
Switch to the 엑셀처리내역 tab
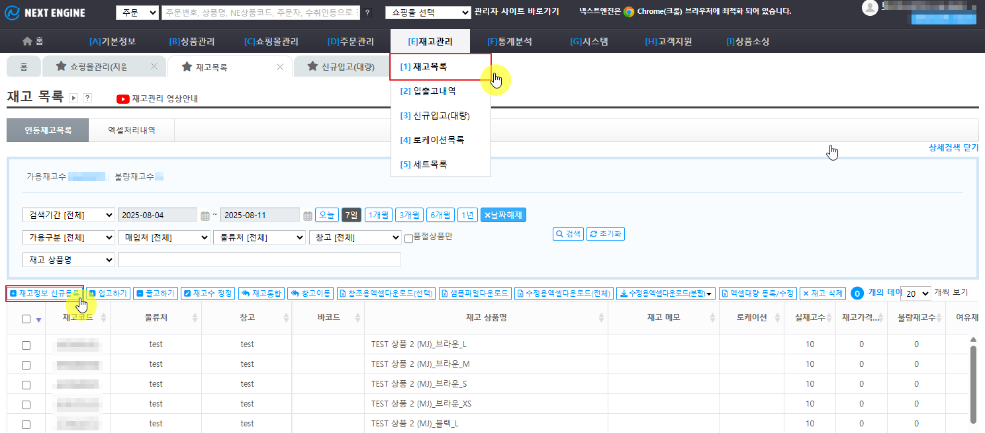coord(131,130)
